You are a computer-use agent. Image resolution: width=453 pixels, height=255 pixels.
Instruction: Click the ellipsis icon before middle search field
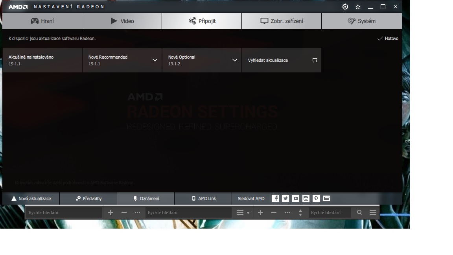click(x=137, y=213)
